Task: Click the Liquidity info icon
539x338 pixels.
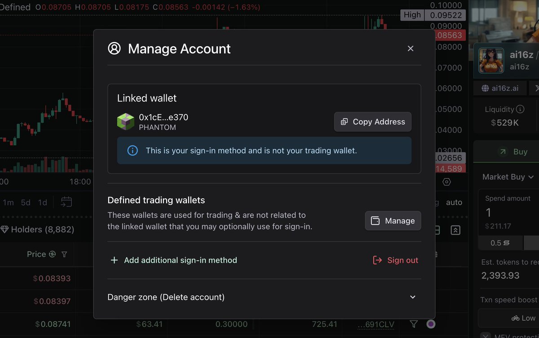Action: (x=520, y=109)
